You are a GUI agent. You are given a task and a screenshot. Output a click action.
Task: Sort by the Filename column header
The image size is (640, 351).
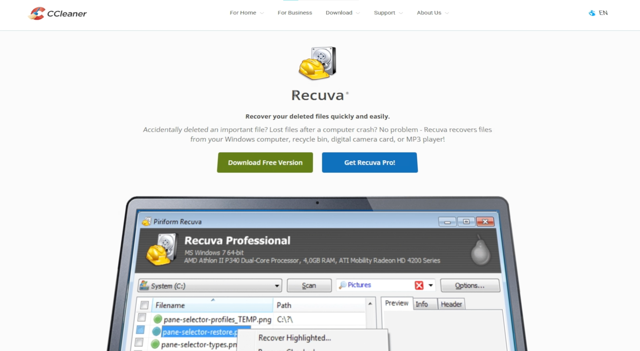coord(212,305)
